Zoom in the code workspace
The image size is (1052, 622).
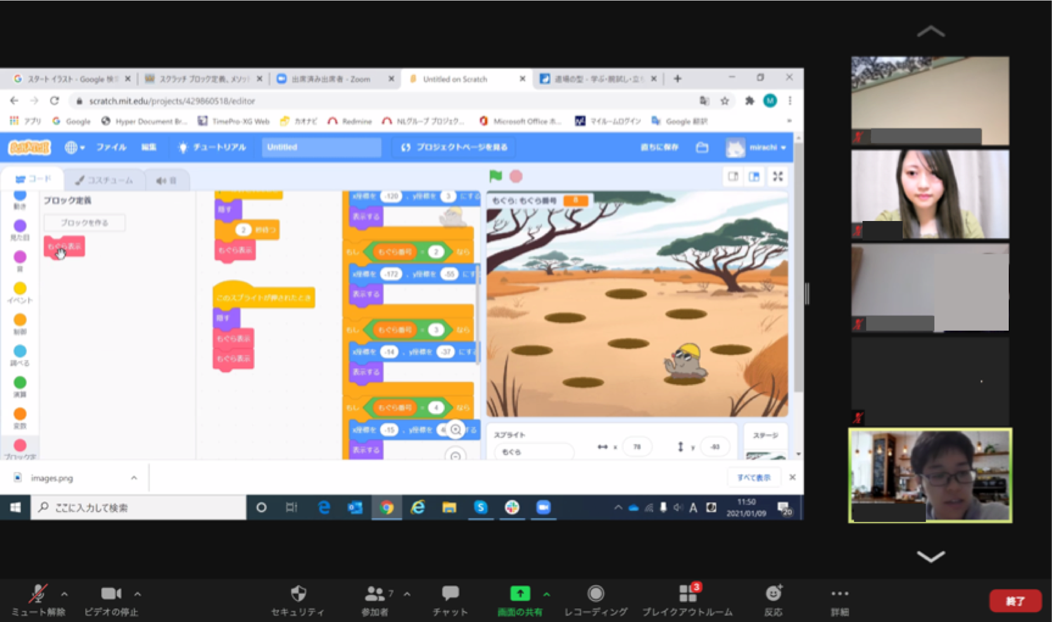coord(456,430)
